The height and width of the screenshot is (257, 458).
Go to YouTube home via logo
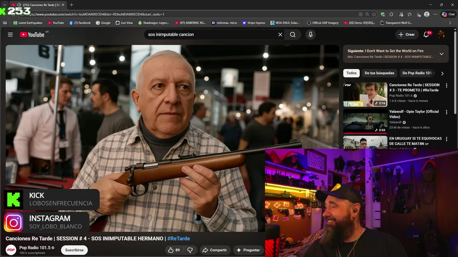coord(32,35)
